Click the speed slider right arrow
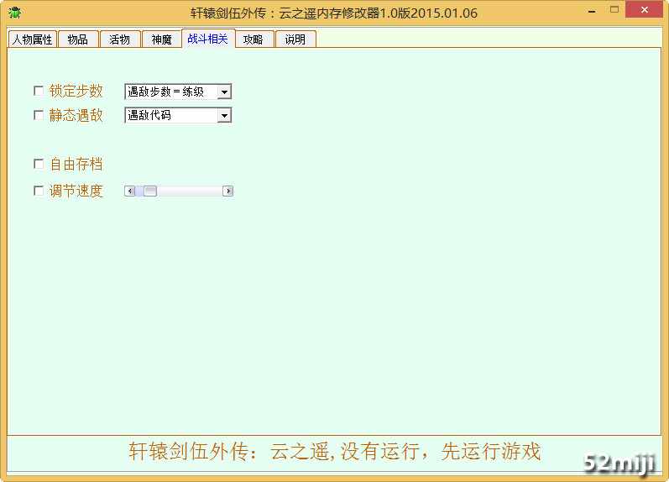This screenshot has width=669, height=482. coord(227,191)
